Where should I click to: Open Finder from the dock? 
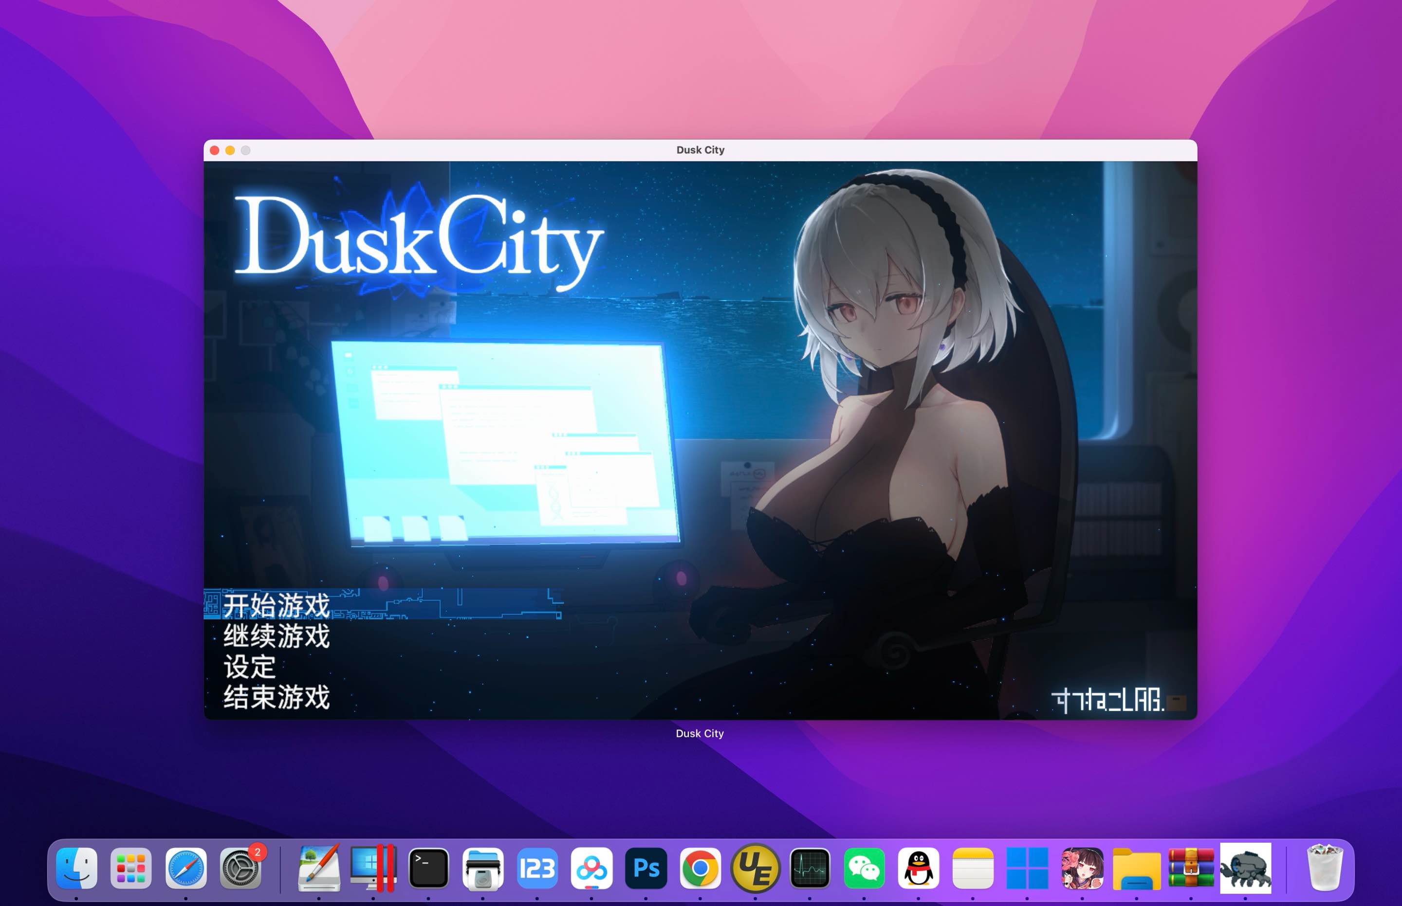(76, 868)
